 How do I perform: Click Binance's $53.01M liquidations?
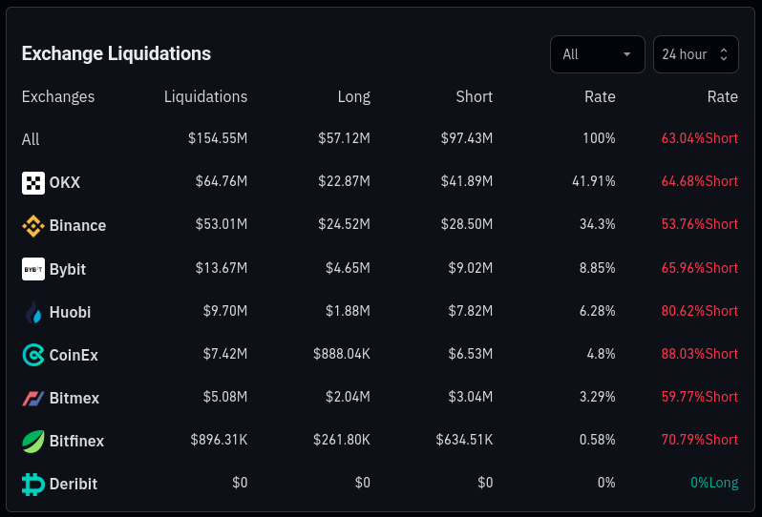222,224
